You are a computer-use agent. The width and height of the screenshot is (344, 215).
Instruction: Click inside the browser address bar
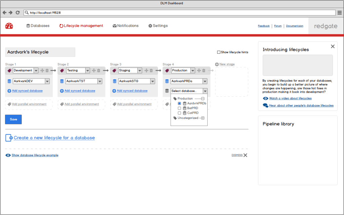pyautogui.click(x=101, y=12)
